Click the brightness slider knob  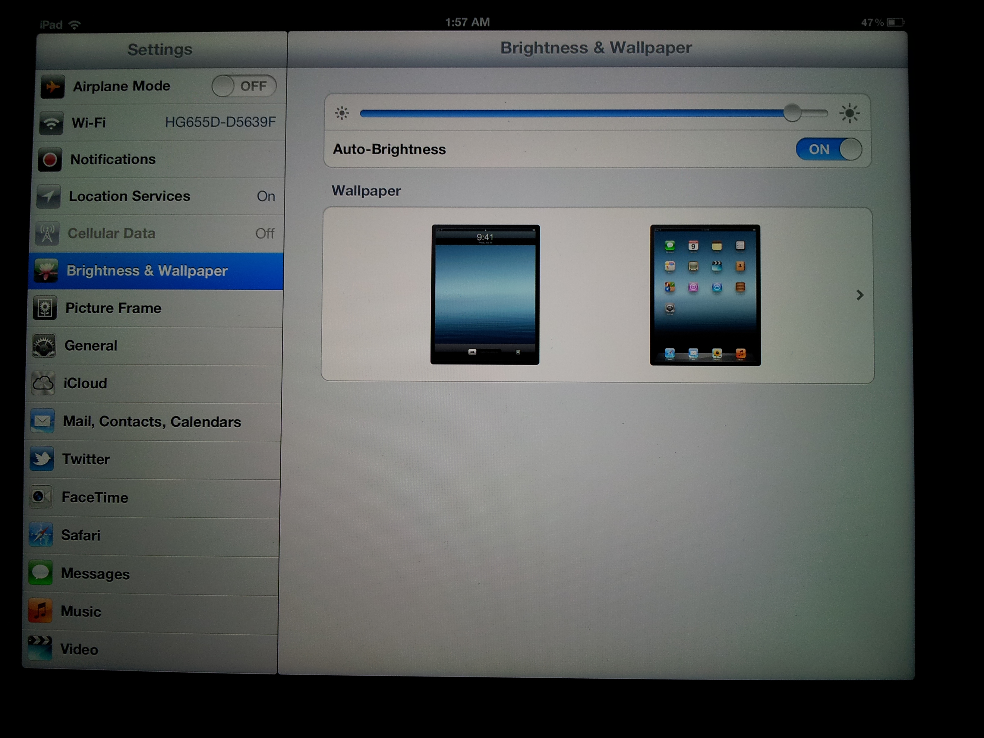pos(792,113)
